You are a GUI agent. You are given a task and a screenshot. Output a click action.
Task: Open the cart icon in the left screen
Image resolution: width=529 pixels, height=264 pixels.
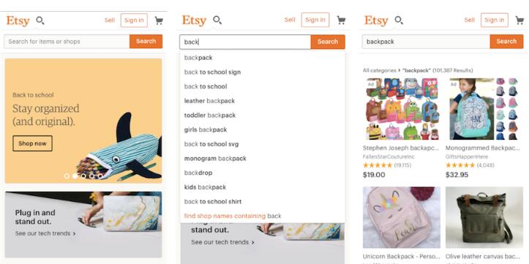pyautogui.click(x=159, y=20)
